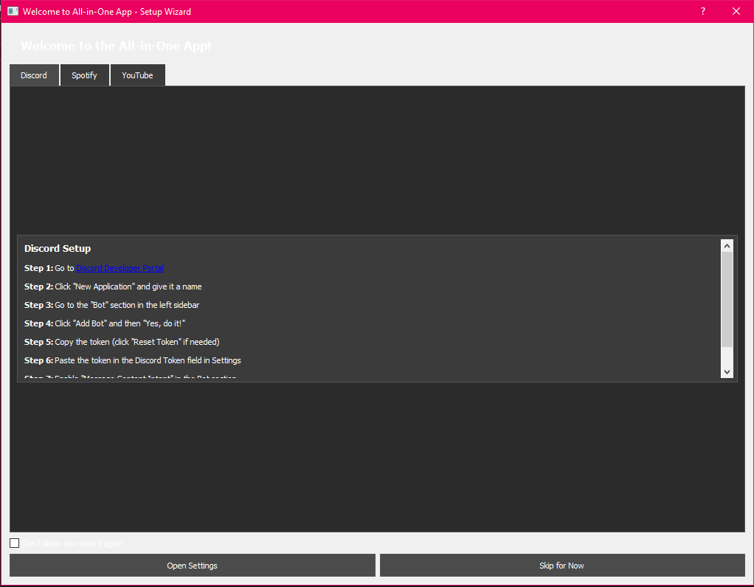Close the Setup Wizard window

[736, 12]
